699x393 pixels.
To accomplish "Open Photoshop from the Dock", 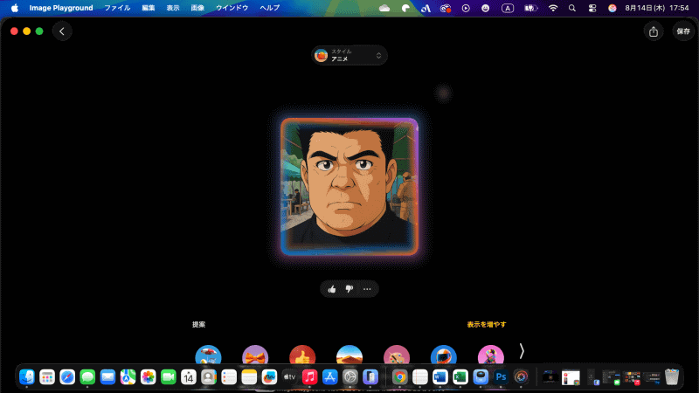I will (501, 377).
